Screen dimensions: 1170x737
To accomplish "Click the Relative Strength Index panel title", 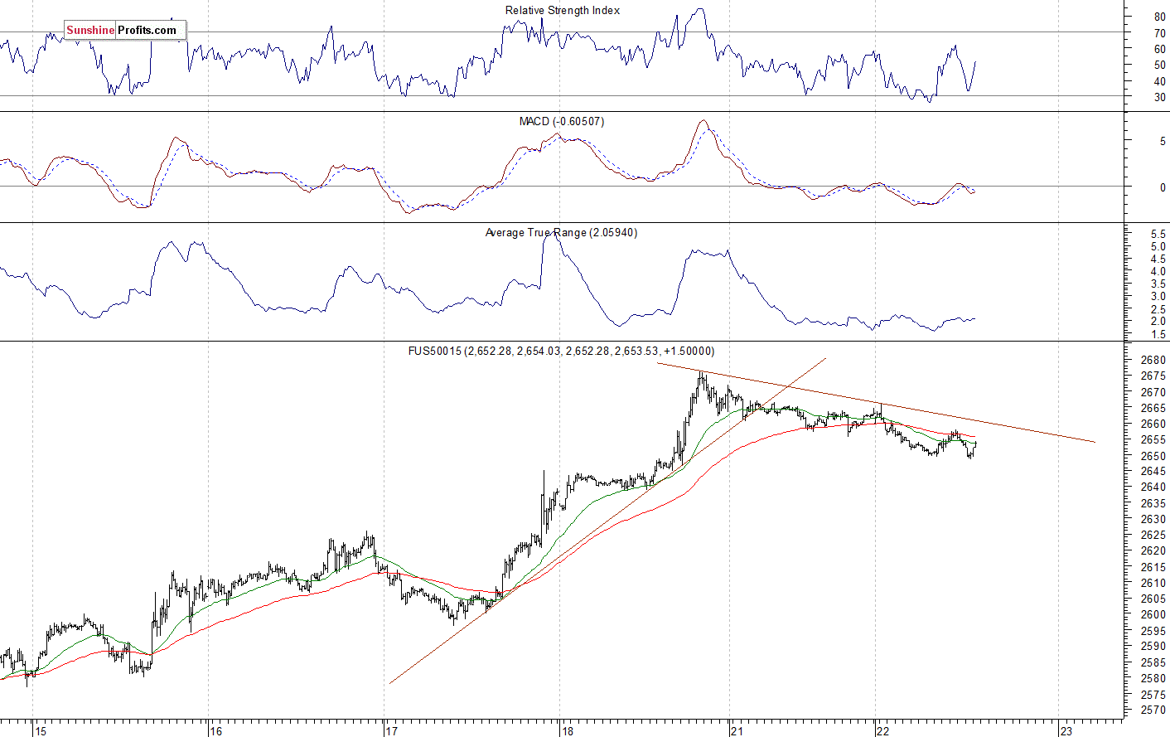I will click(563, 10).
